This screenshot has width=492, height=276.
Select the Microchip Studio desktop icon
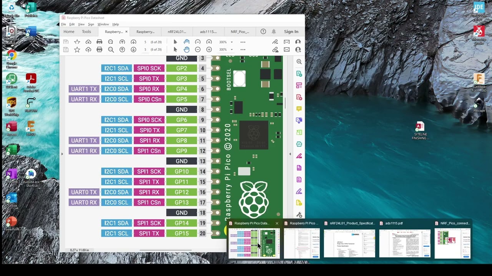479,35
